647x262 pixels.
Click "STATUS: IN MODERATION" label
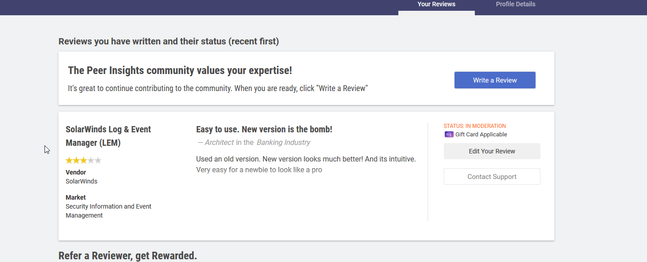coord(474,126)
